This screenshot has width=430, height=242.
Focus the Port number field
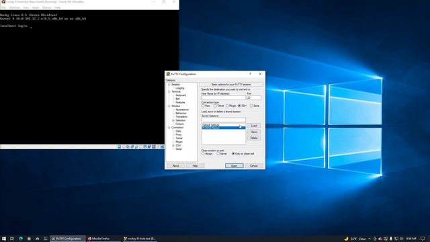point(254,97)
